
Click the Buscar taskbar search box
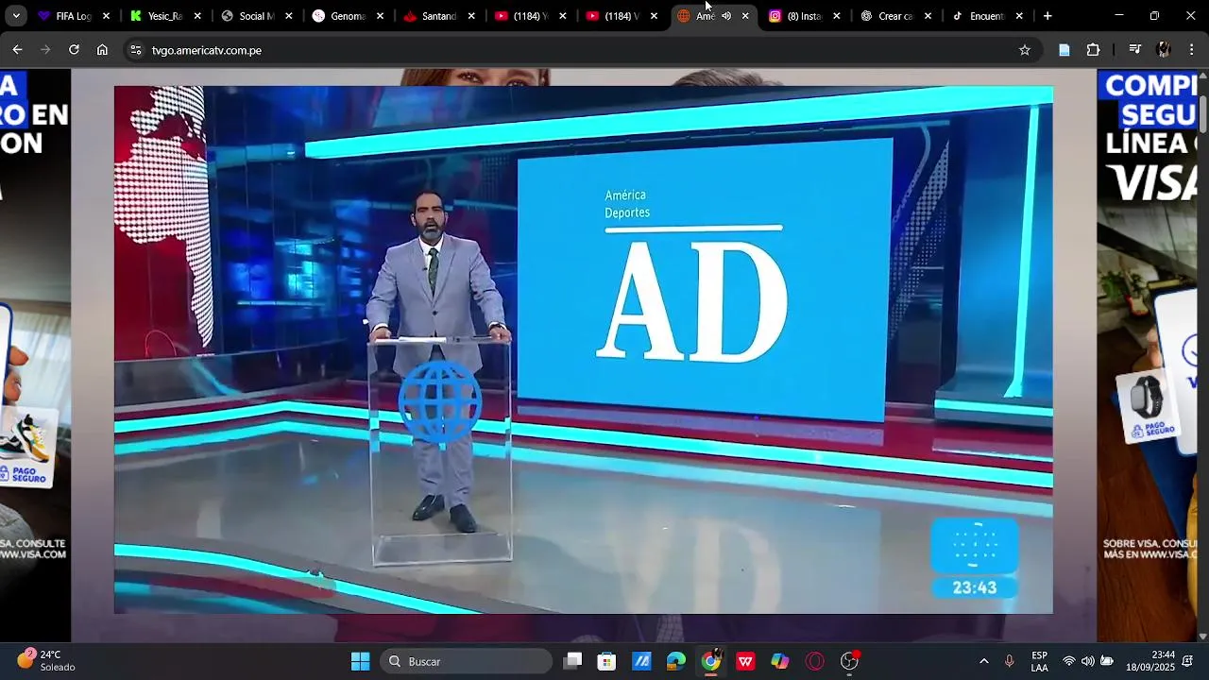click(467, 661)
